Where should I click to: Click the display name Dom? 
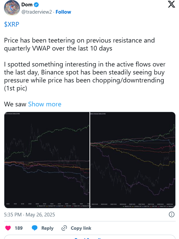(x=27, y=5)
